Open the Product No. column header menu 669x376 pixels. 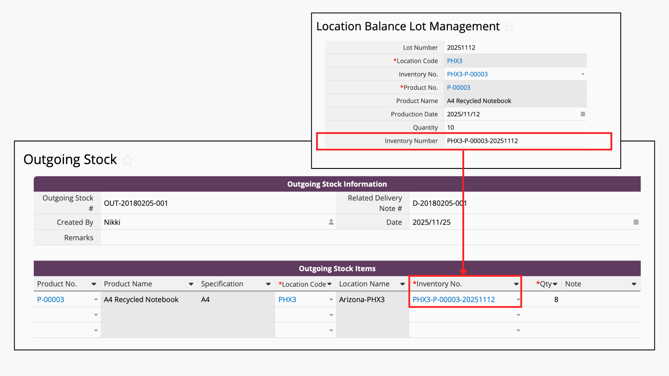(x=94, y=284)
